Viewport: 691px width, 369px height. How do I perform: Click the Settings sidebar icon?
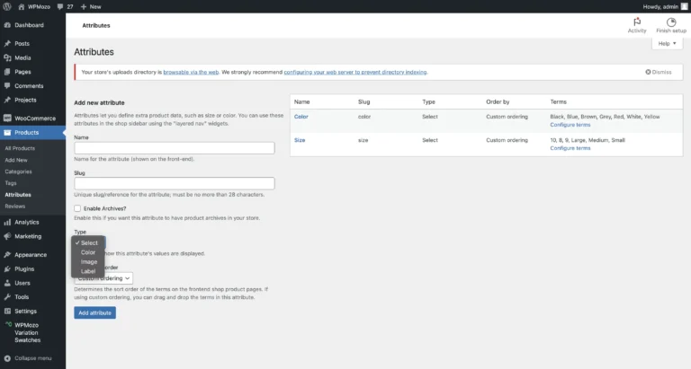(7, 311)
